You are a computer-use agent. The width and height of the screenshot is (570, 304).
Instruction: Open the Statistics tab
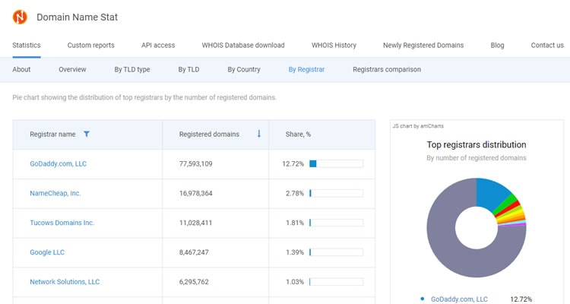(27, 45)
